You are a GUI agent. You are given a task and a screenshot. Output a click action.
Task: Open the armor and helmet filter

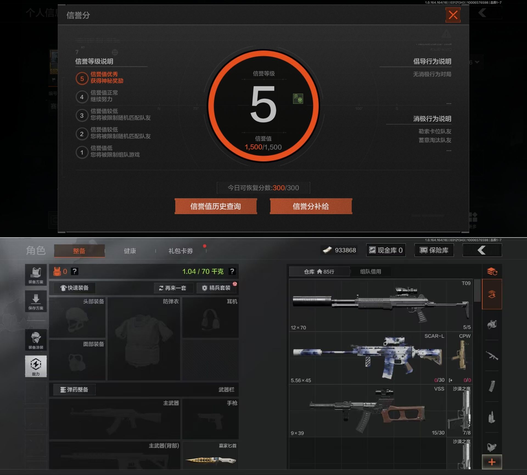coord(492,325)
